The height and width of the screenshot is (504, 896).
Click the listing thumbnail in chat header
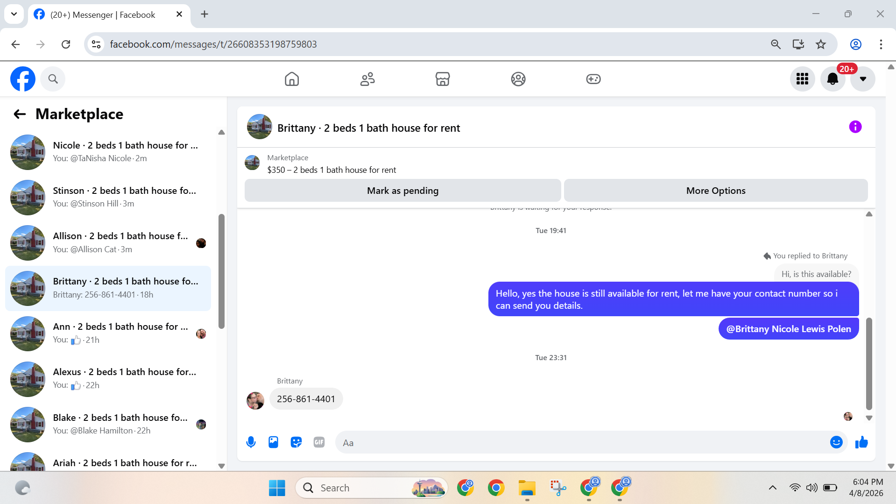pos(259,127)
